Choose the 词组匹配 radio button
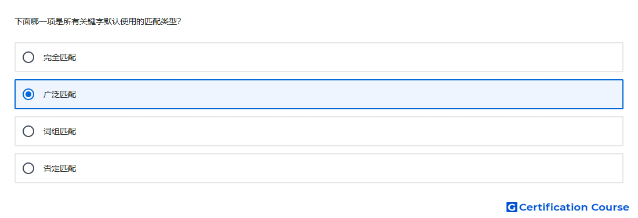Screen dimensions: 638x218 (x=28, y=131)
